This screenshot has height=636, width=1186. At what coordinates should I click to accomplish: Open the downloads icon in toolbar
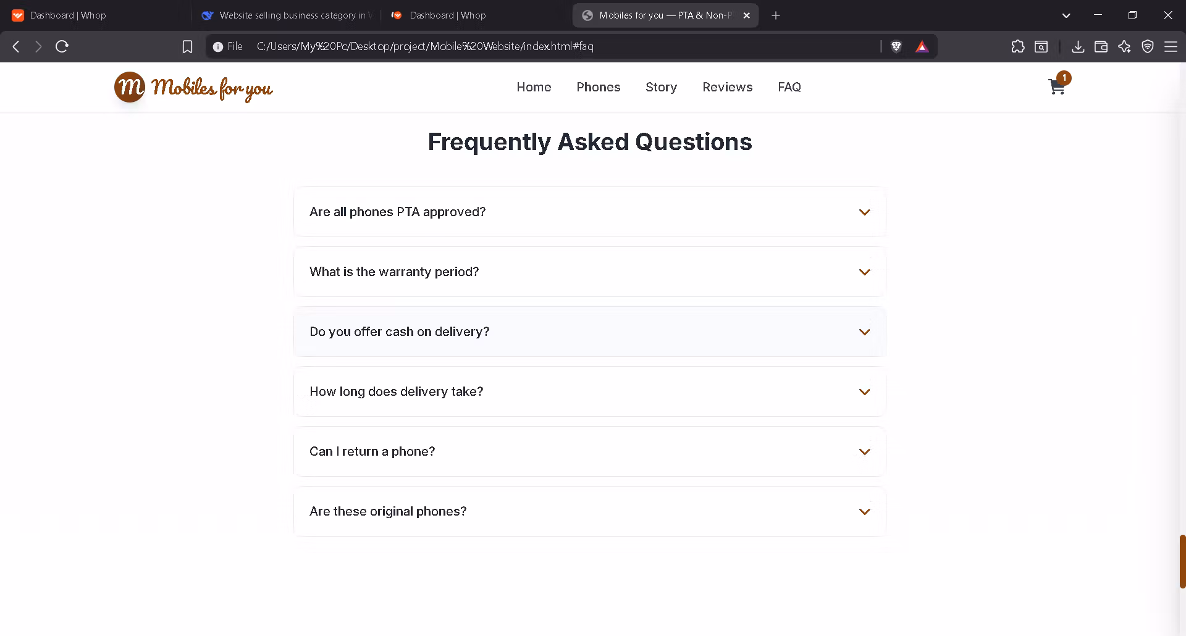click(1078, 46)
